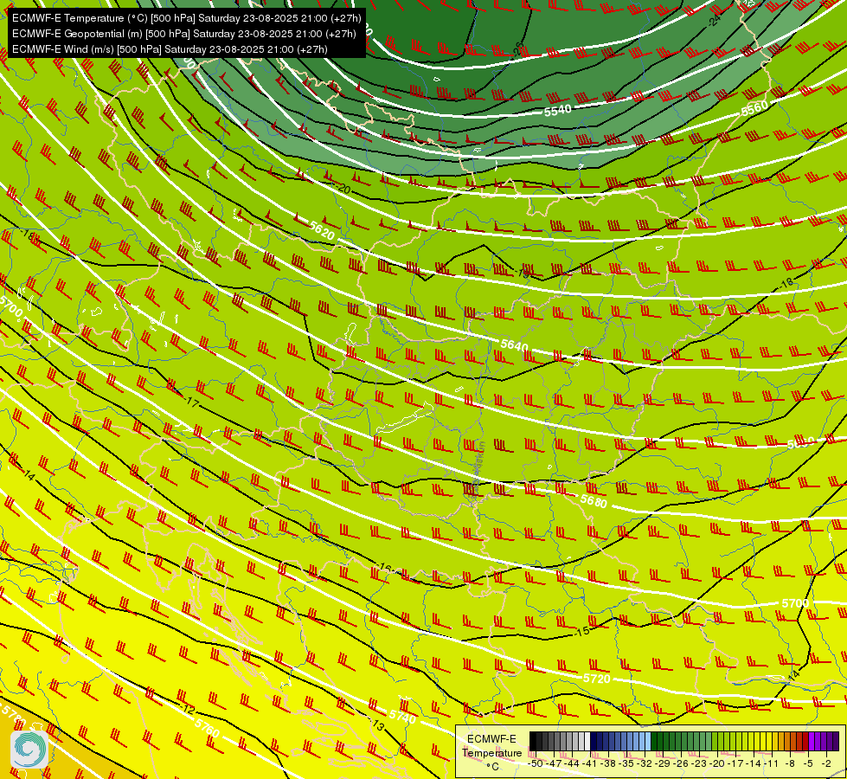Click the 5680 geopotential contour label
The width and height of the screenshot is (847, 779).
pyautogui.click(x=594, y=500)
